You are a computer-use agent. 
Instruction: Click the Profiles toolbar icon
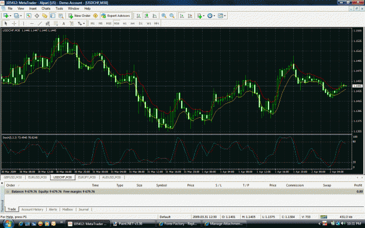point(16,16)
